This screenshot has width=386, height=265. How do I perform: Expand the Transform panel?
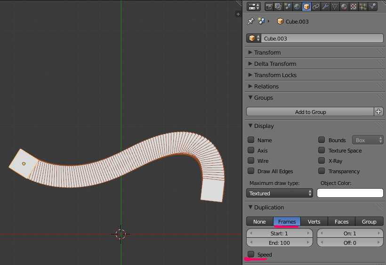point(267,52)
